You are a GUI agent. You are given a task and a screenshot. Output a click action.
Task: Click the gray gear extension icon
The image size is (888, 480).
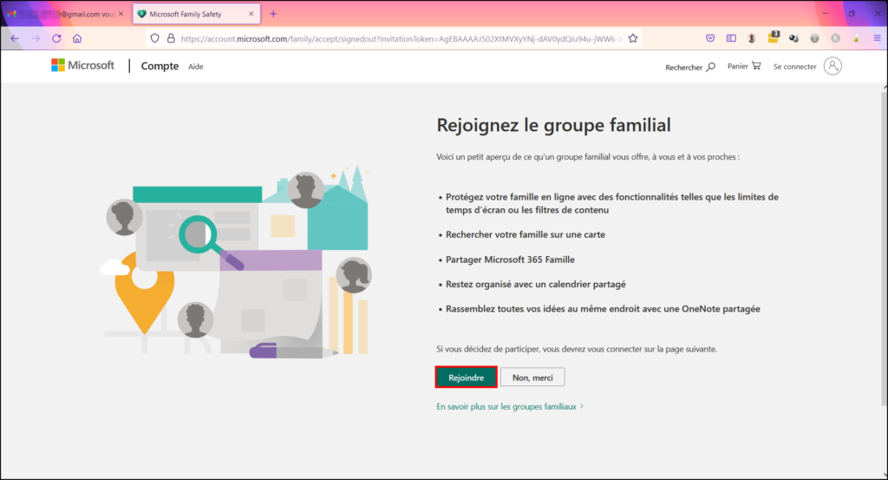coord(814,38)
